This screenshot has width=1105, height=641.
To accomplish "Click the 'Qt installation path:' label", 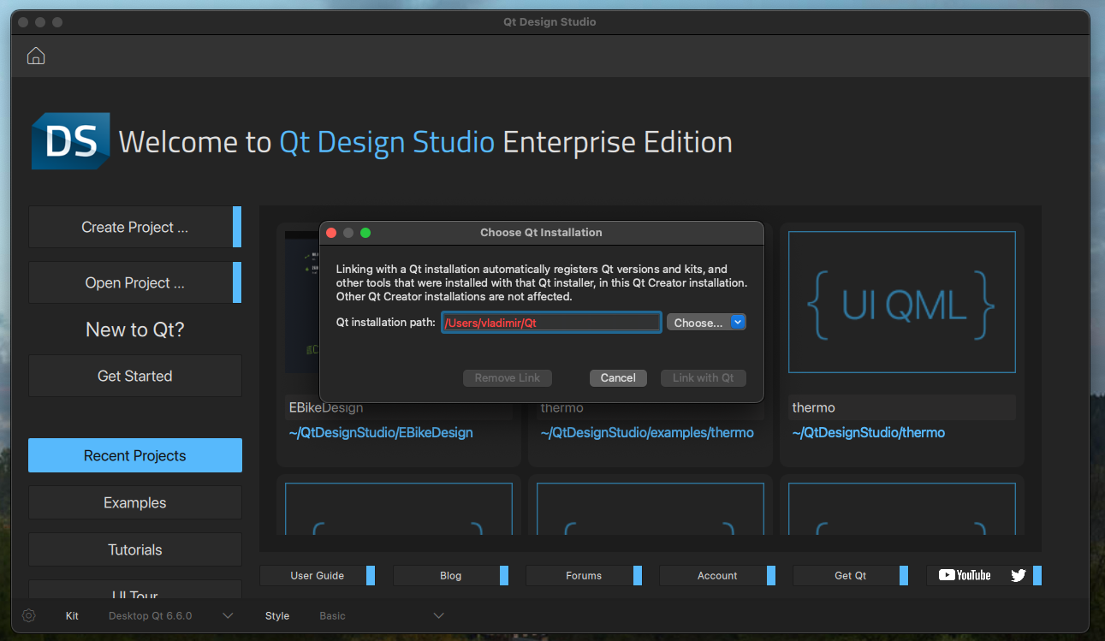I will tap(386, 323).
